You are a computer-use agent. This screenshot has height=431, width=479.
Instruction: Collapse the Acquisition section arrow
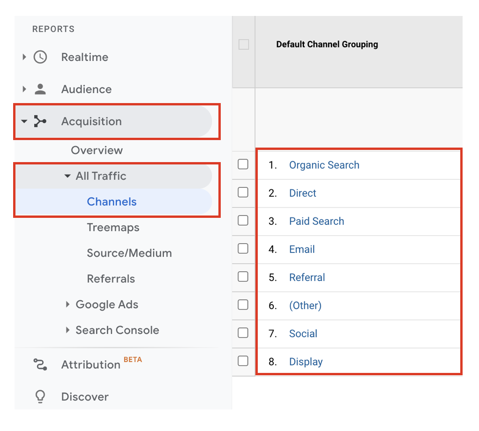tap(24, 121)
